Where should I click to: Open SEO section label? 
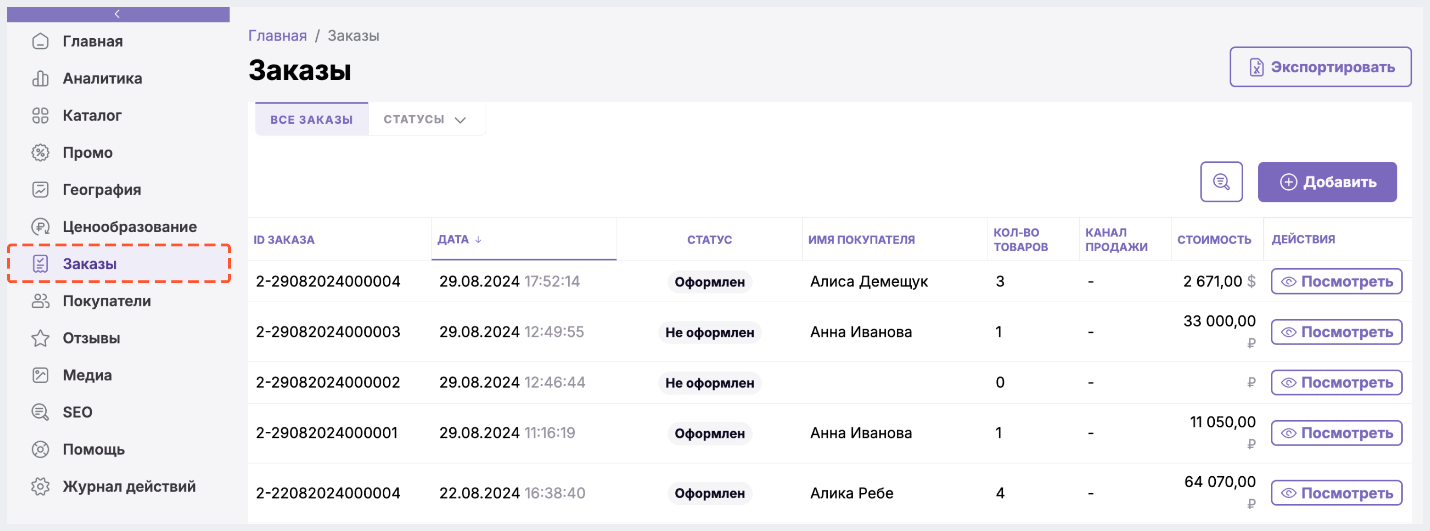click(x=77, y=412)
